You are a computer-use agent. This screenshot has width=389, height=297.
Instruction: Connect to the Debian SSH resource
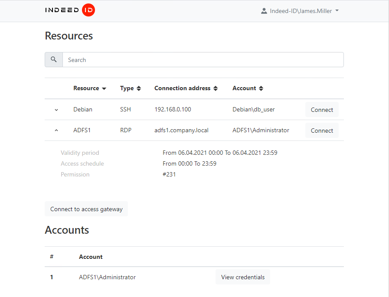tap(322, 110)
